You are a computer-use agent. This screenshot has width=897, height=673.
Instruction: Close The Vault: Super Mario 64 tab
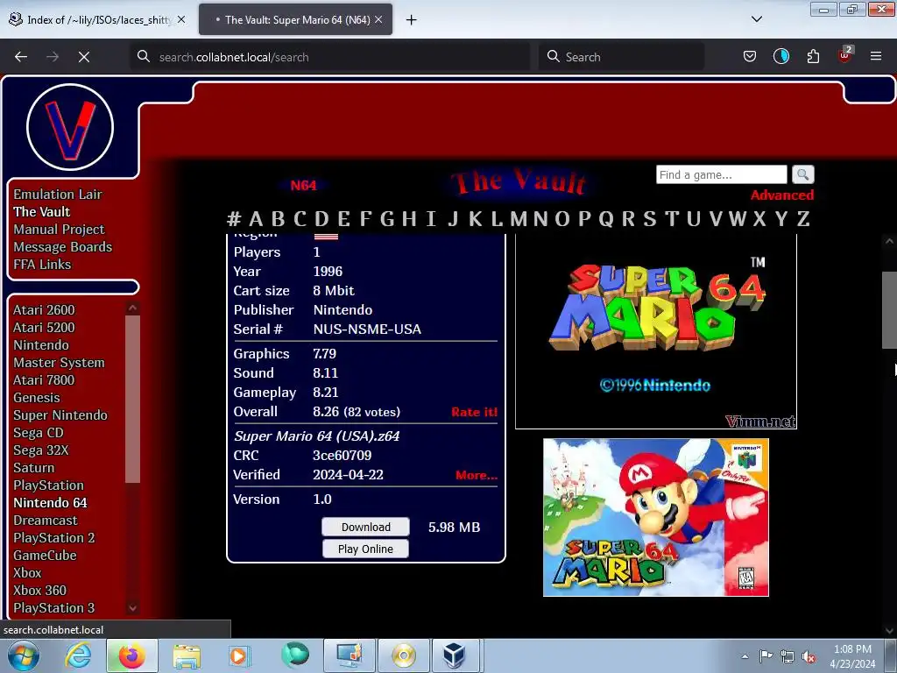(378, 19)
